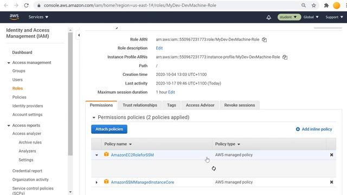Open the Support dropdown menu
This screenshot has width=347, height=195.
click(334, 17)
